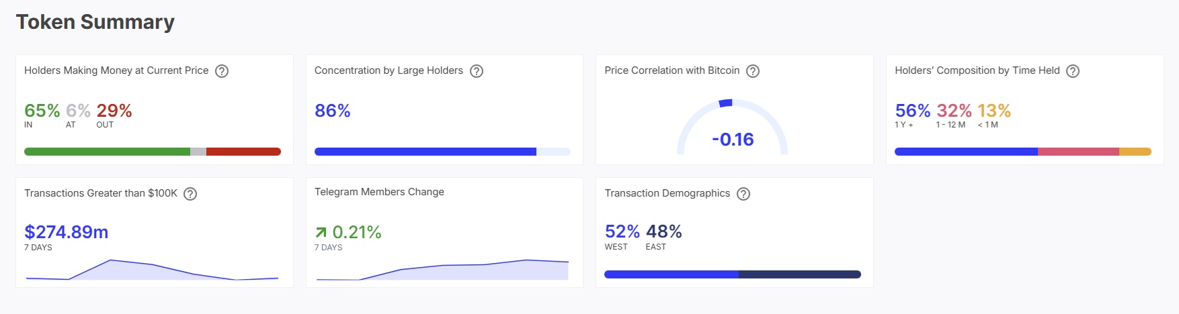Click the Bitcoin correlation gauge arc
The width and height of the screenshot is (1179, 314).
[725, 103]
